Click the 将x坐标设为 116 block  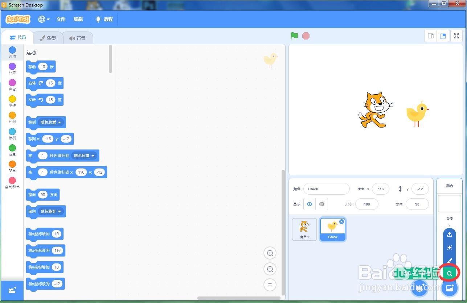click(46, 251)
